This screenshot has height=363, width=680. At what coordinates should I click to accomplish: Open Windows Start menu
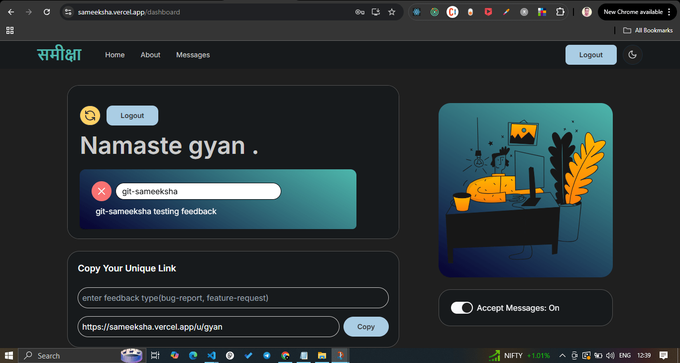point(9,356)
